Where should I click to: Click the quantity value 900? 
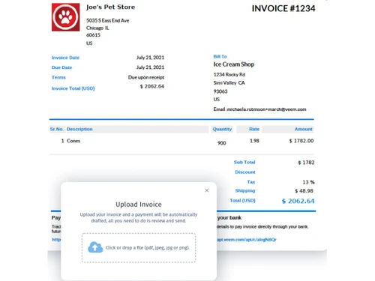pos(221,143)
